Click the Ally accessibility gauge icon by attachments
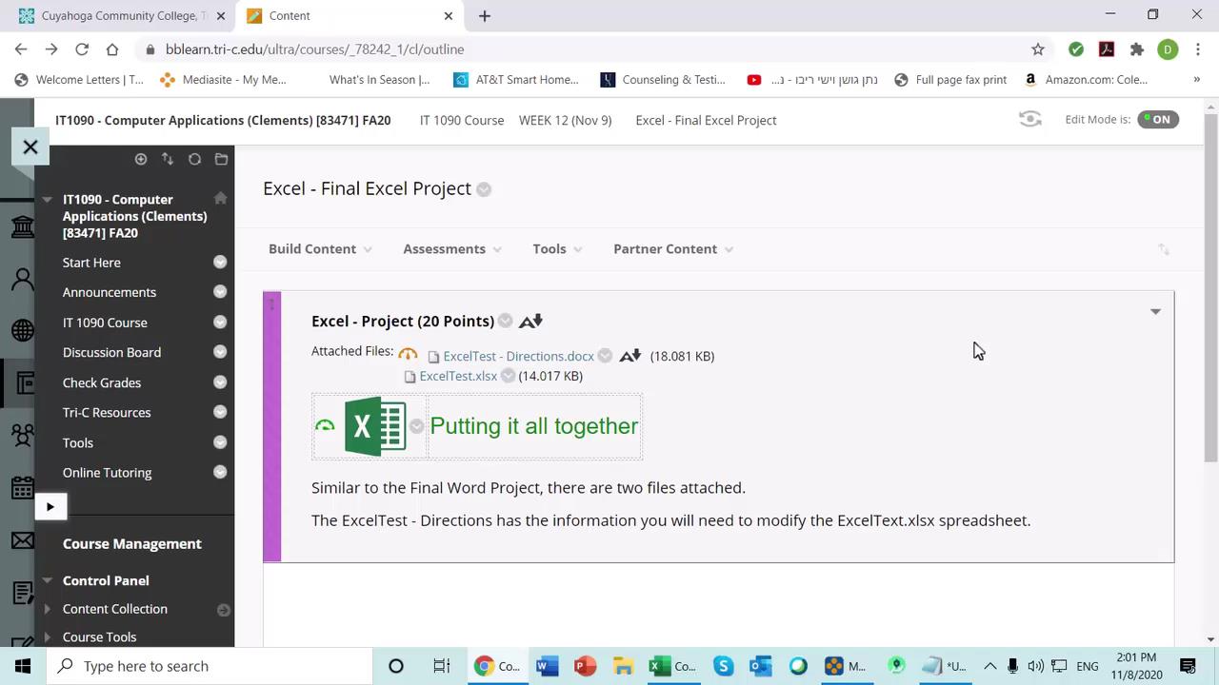Screen dimensions: 1219x685 [408, 355]
